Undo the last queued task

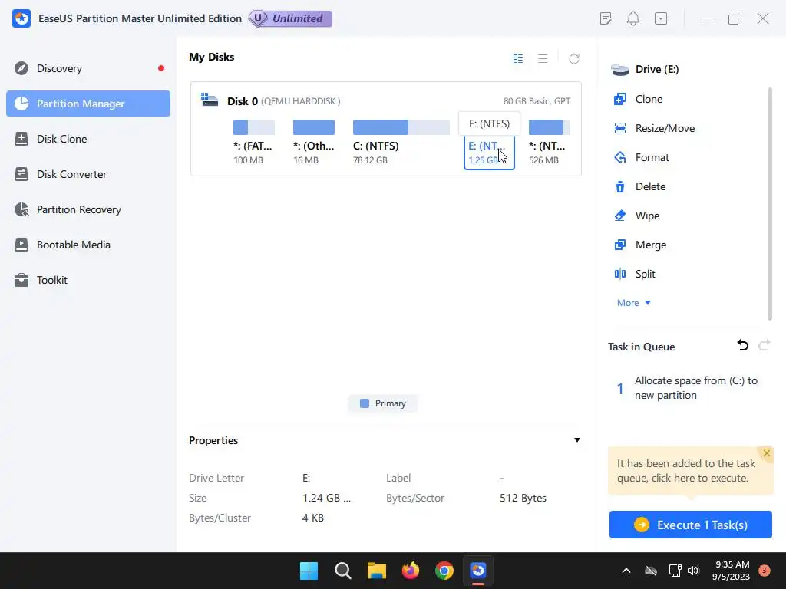742,345
